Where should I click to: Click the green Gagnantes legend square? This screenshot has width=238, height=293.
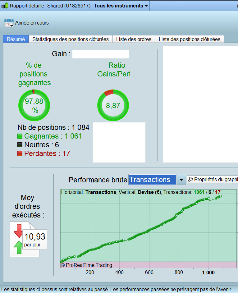pyautogui.click(x=20, y=136)
